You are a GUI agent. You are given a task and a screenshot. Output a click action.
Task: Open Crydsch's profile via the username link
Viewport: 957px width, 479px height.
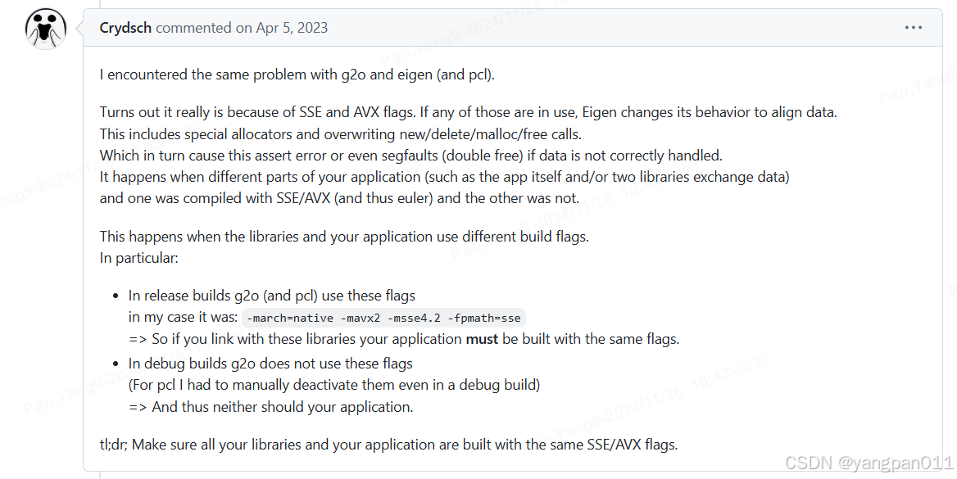click(x=125, y=27)
